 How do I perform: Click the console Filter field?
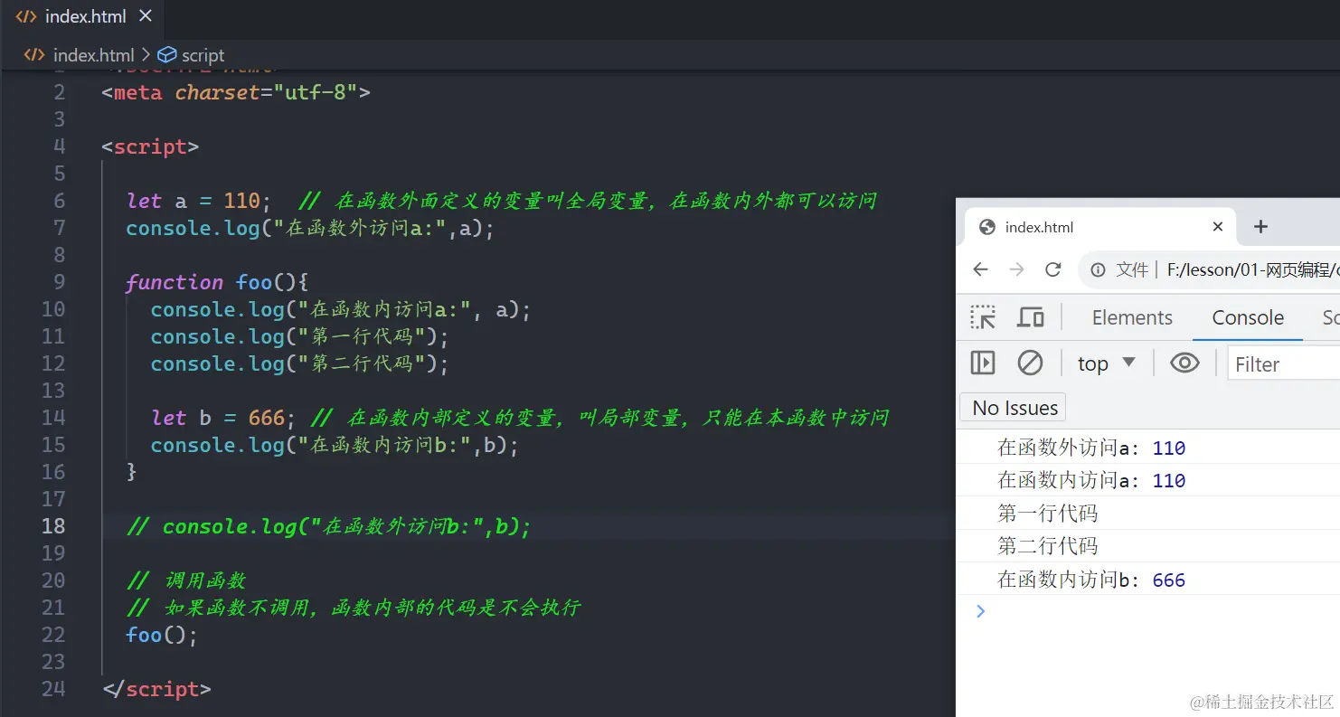tap(1284, 364)
